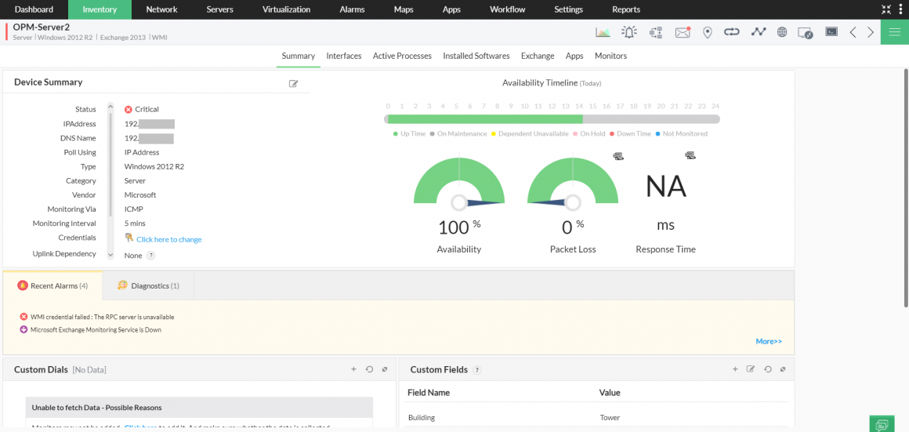Click the envelope notification icon
Image resolution: width=909 pixels, height=432 pixels.
pos(683,32)
